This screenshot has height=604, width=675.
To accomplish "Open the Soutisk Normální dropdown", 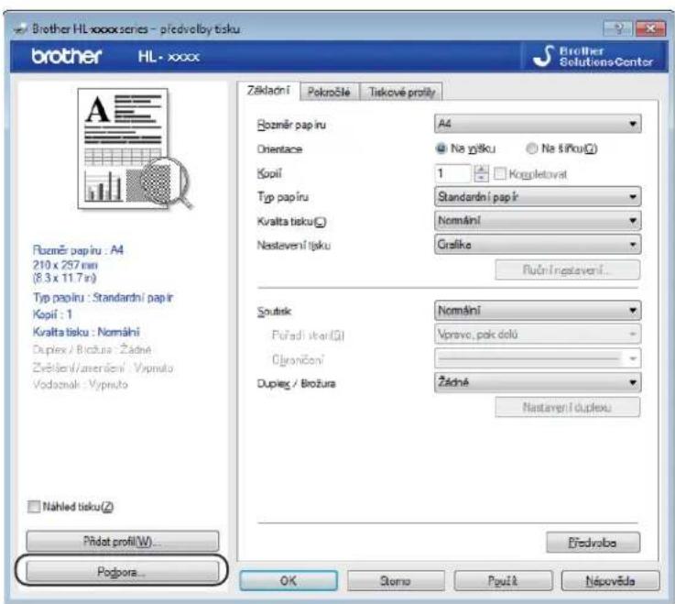I will [538, 311].
